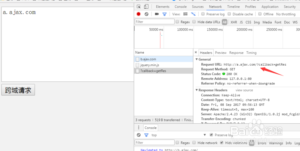Filter requests by Media type

click(x=267, y=22)
